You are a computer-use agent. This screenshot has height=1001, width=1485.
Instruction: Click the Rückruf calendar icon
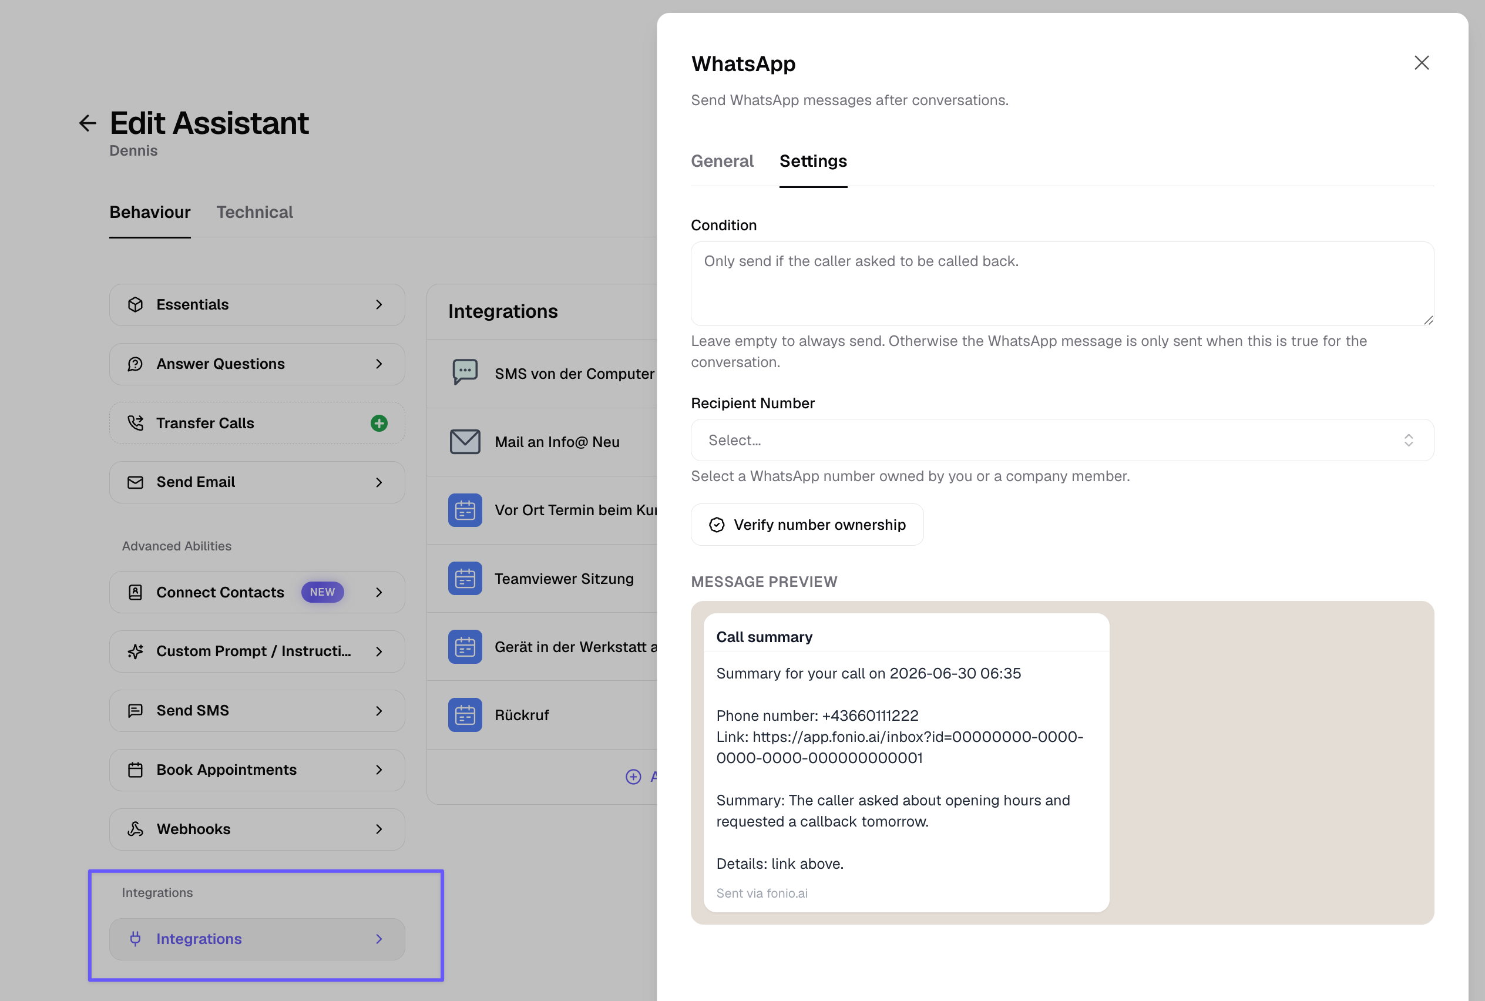coord(465,715)
